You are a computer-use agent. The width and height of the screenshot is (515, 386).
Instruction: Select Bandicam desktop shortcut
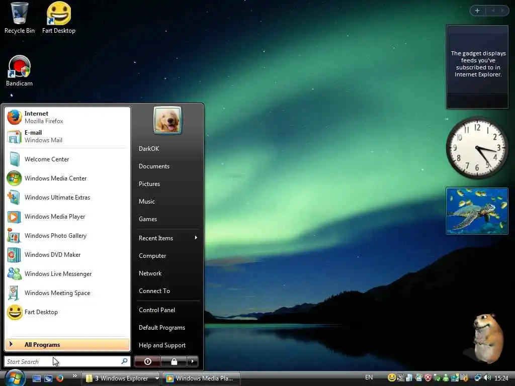tap(19, 71)
